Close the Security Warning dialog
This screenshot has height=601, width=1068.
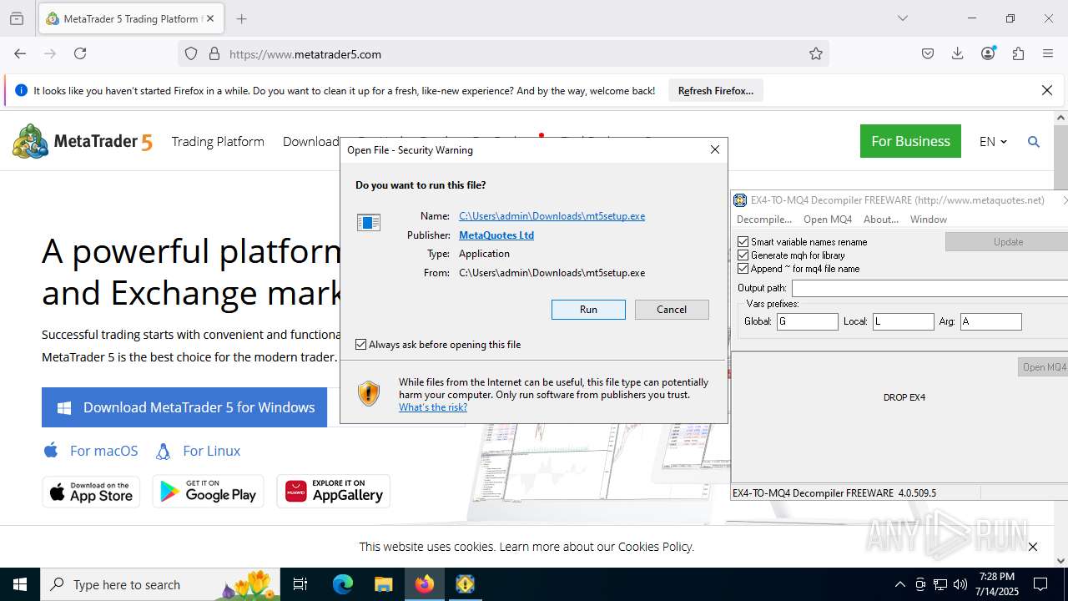pyautogui.click(x=714, y=149)
